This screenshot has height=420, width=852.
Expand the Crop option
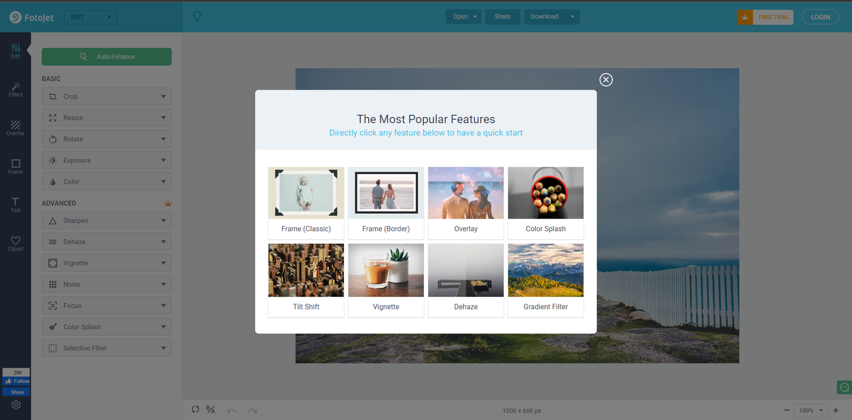106,96
